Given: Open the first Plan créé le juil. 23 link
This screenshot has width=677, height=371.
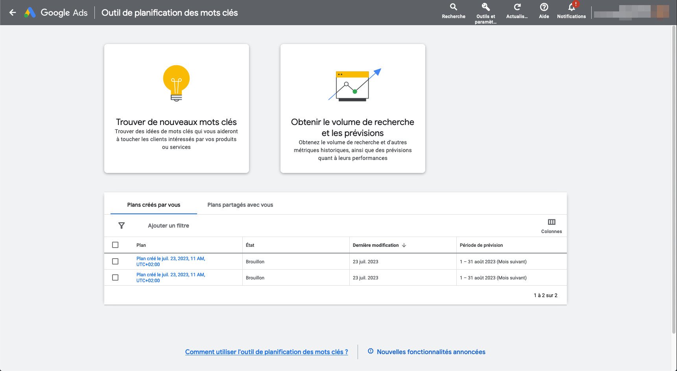Looking at the screenshot, I should [x=171, y=261].
